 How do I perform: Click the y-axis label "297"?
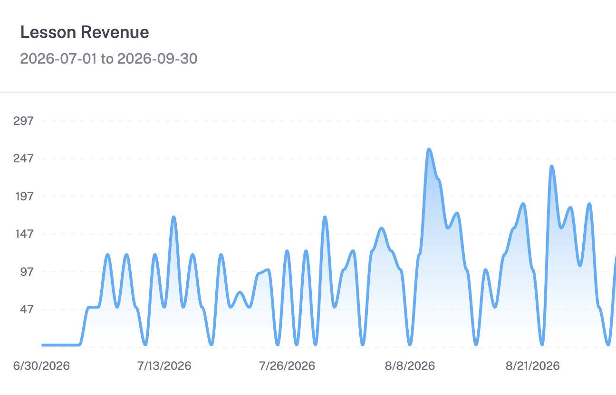tap(24, 121)
